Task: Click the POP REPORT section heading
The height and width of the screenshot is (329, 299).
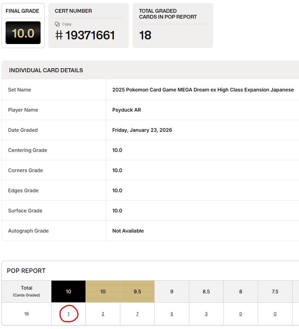Action: point(26,271)
